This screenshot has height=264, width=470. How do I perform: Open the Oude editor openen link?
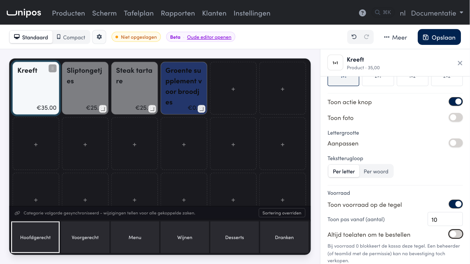coord(209,37)
